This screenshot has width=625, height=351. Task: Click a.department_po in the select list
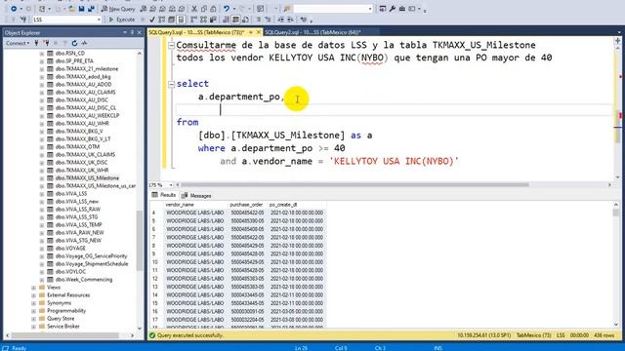click(239, 97)
